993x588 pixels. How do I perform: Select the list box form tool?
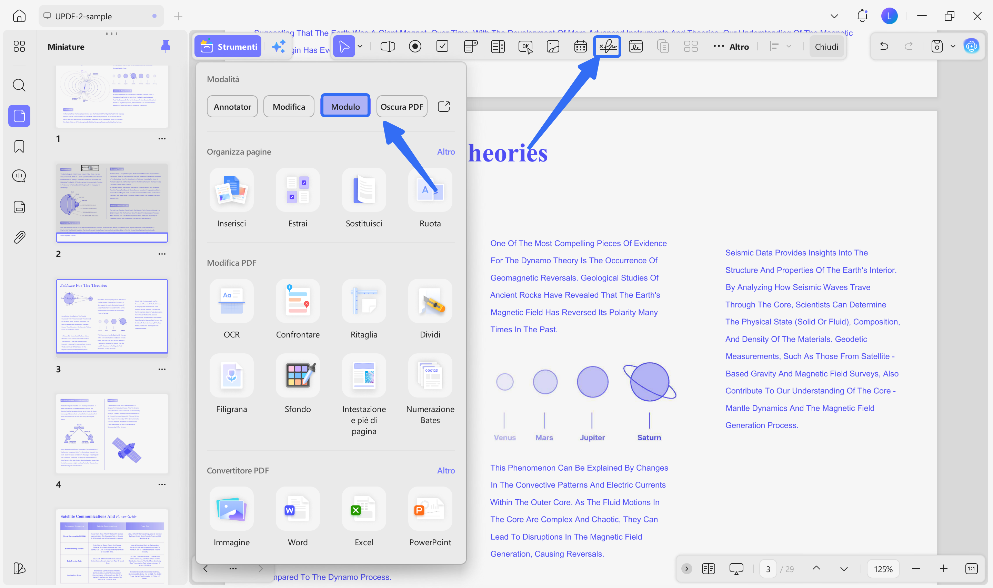(498, 47)
